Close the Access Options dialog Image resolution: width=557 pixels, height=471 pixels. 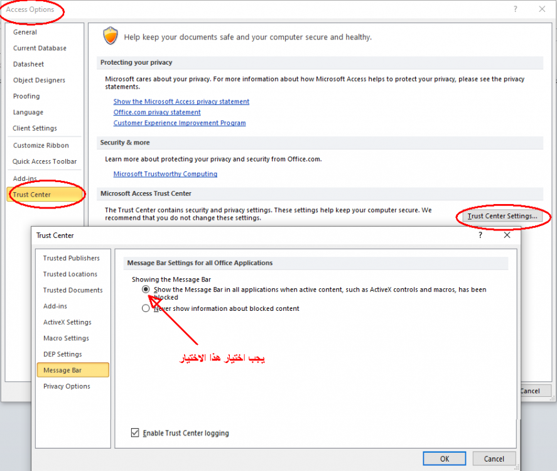coord(542,9)
